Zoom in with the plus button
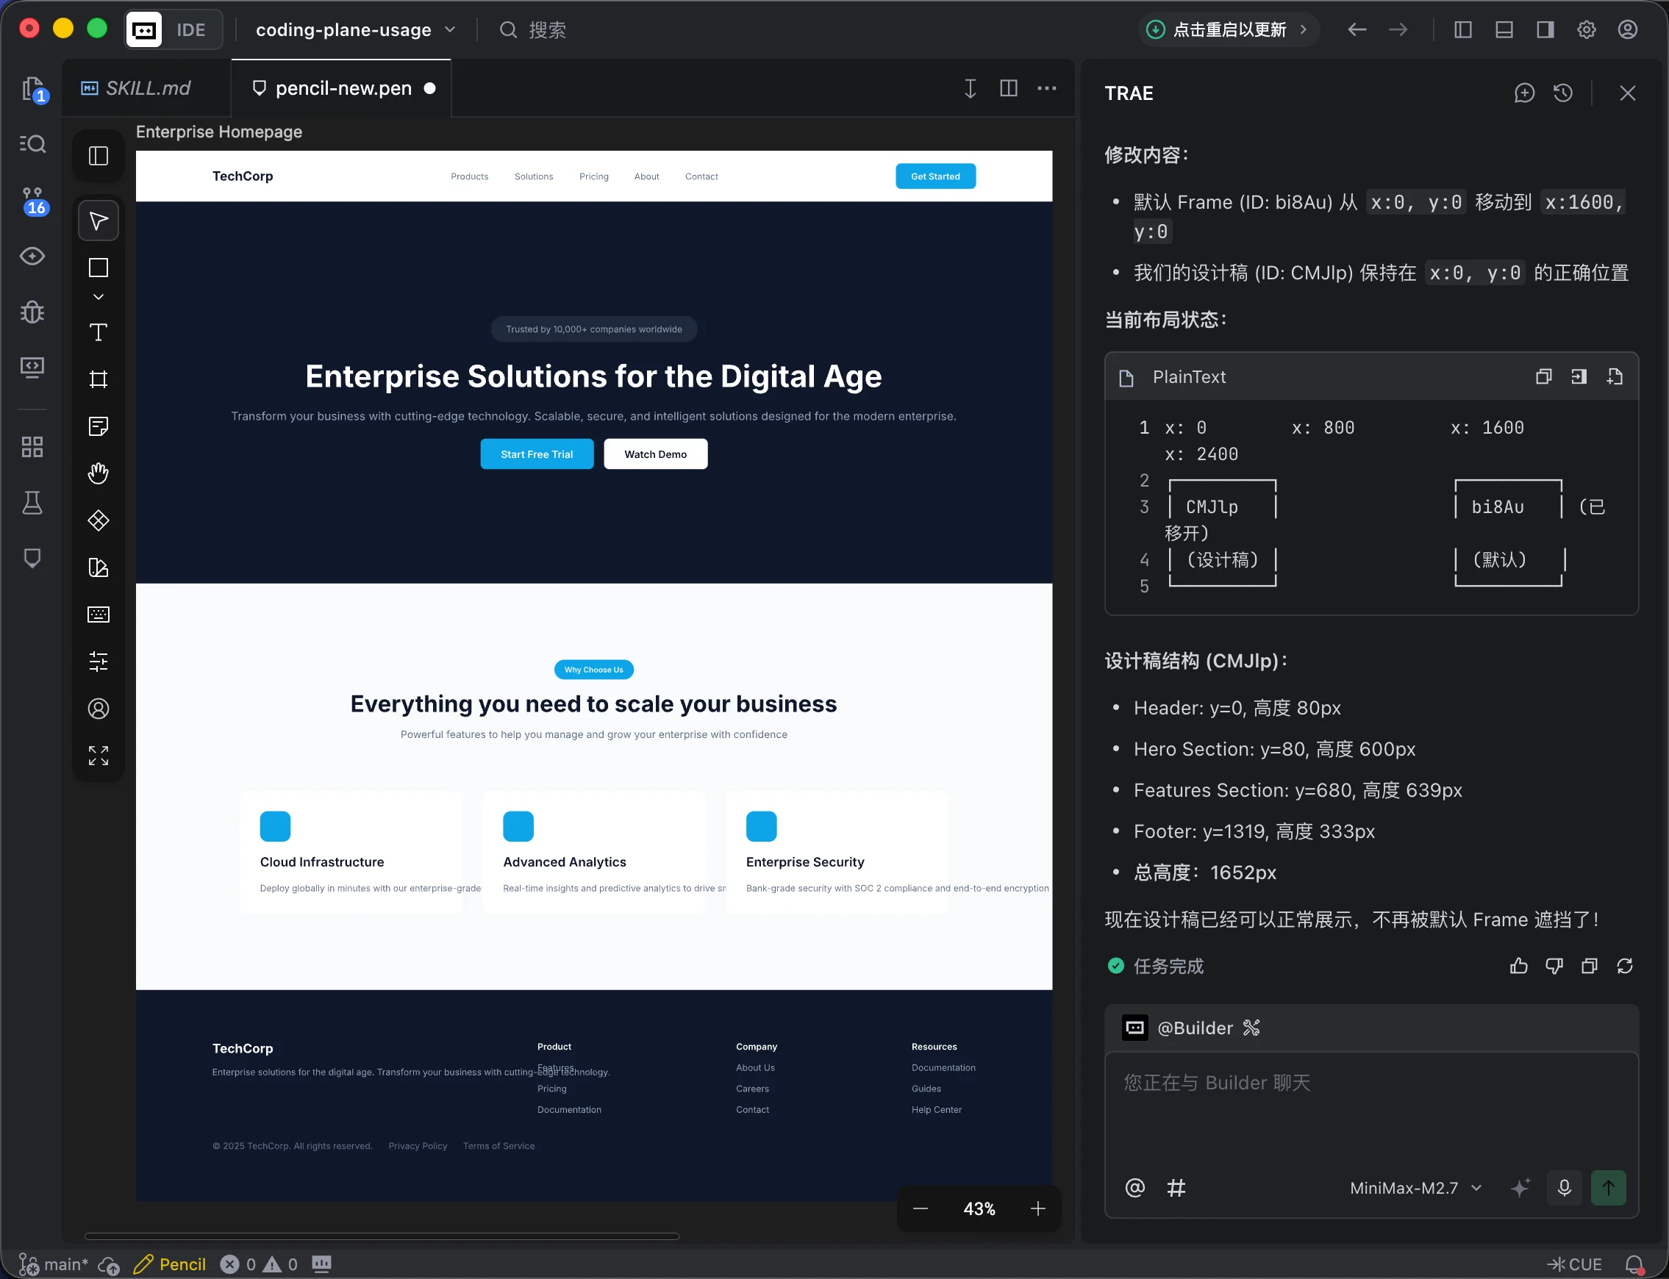The width and height of the screenshot is (1669, 1279). click(1037, 1208)
